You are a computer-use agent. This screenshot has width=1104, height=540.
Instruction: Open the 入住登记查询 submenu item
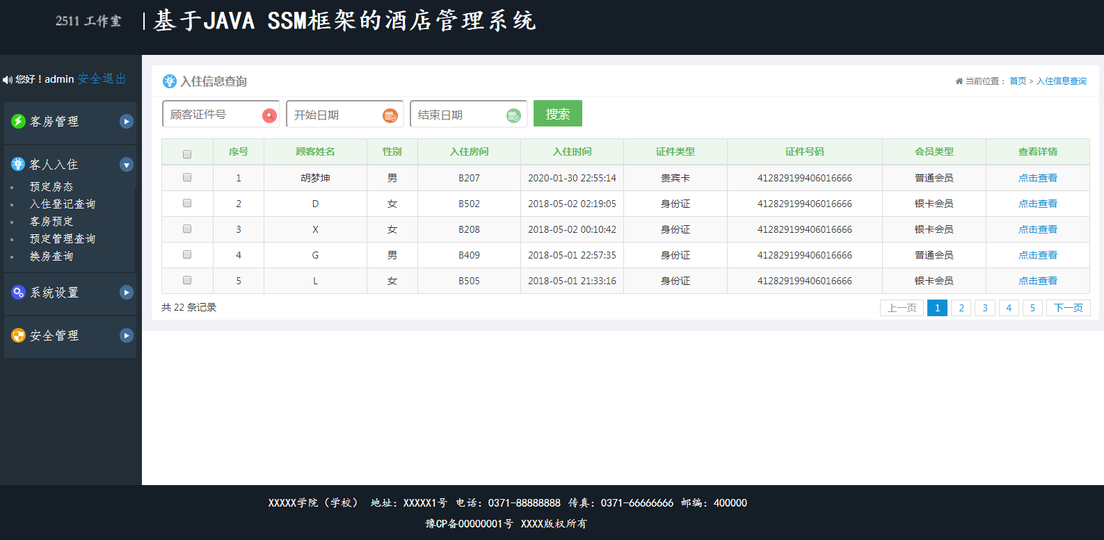point(63,204)
